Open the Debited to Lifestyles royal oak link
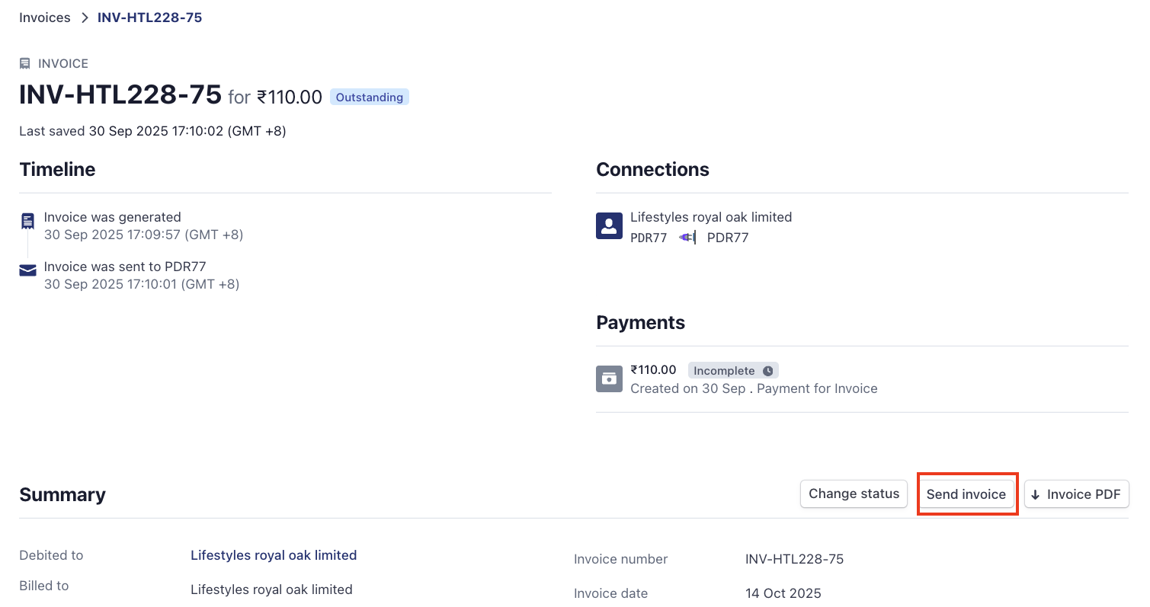The height and width of the screenshot is (607, 1150). (274, 555)
